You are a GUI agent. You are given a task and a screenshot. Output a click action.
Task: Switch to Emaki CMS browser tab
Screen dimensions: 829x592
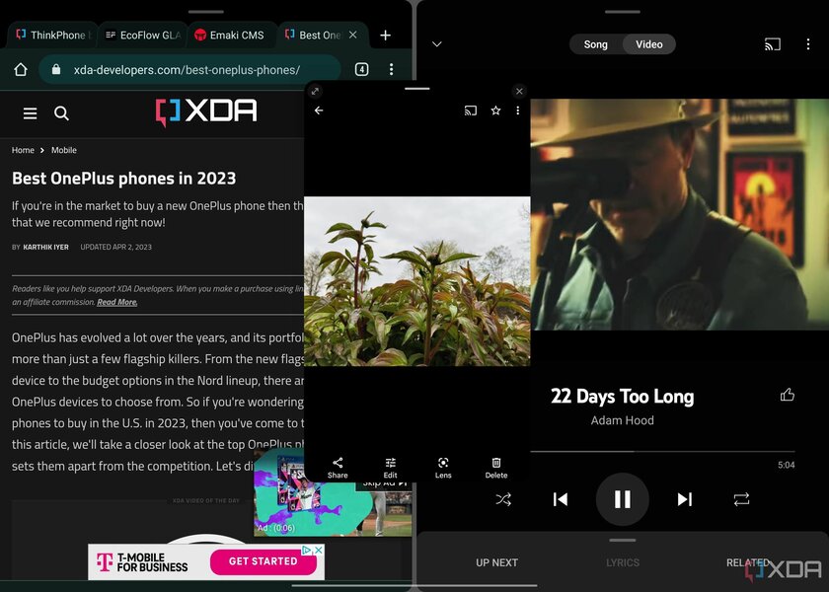click(x=233, y=35)
